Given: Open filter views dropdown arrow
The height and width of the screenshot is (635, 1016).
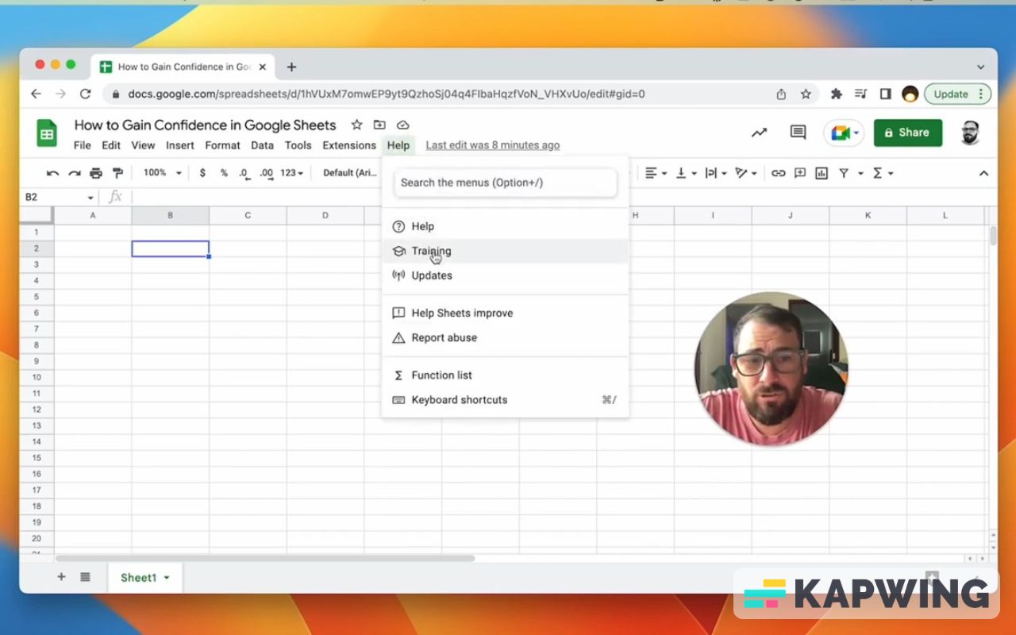Looking at the screenshot, I should pyautogui.click(x=860, y=173).
